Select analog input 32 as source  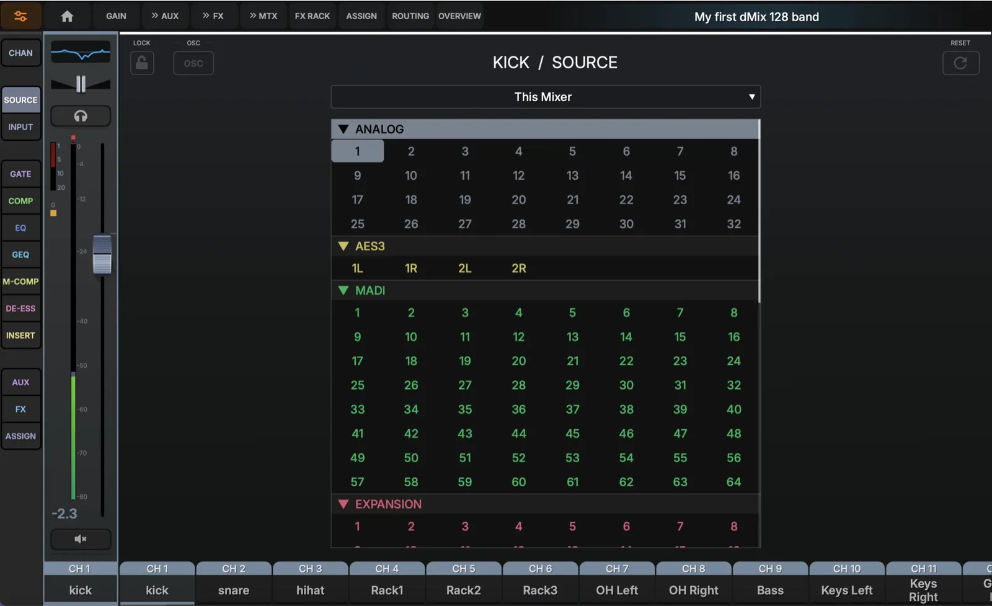point(733,224)
